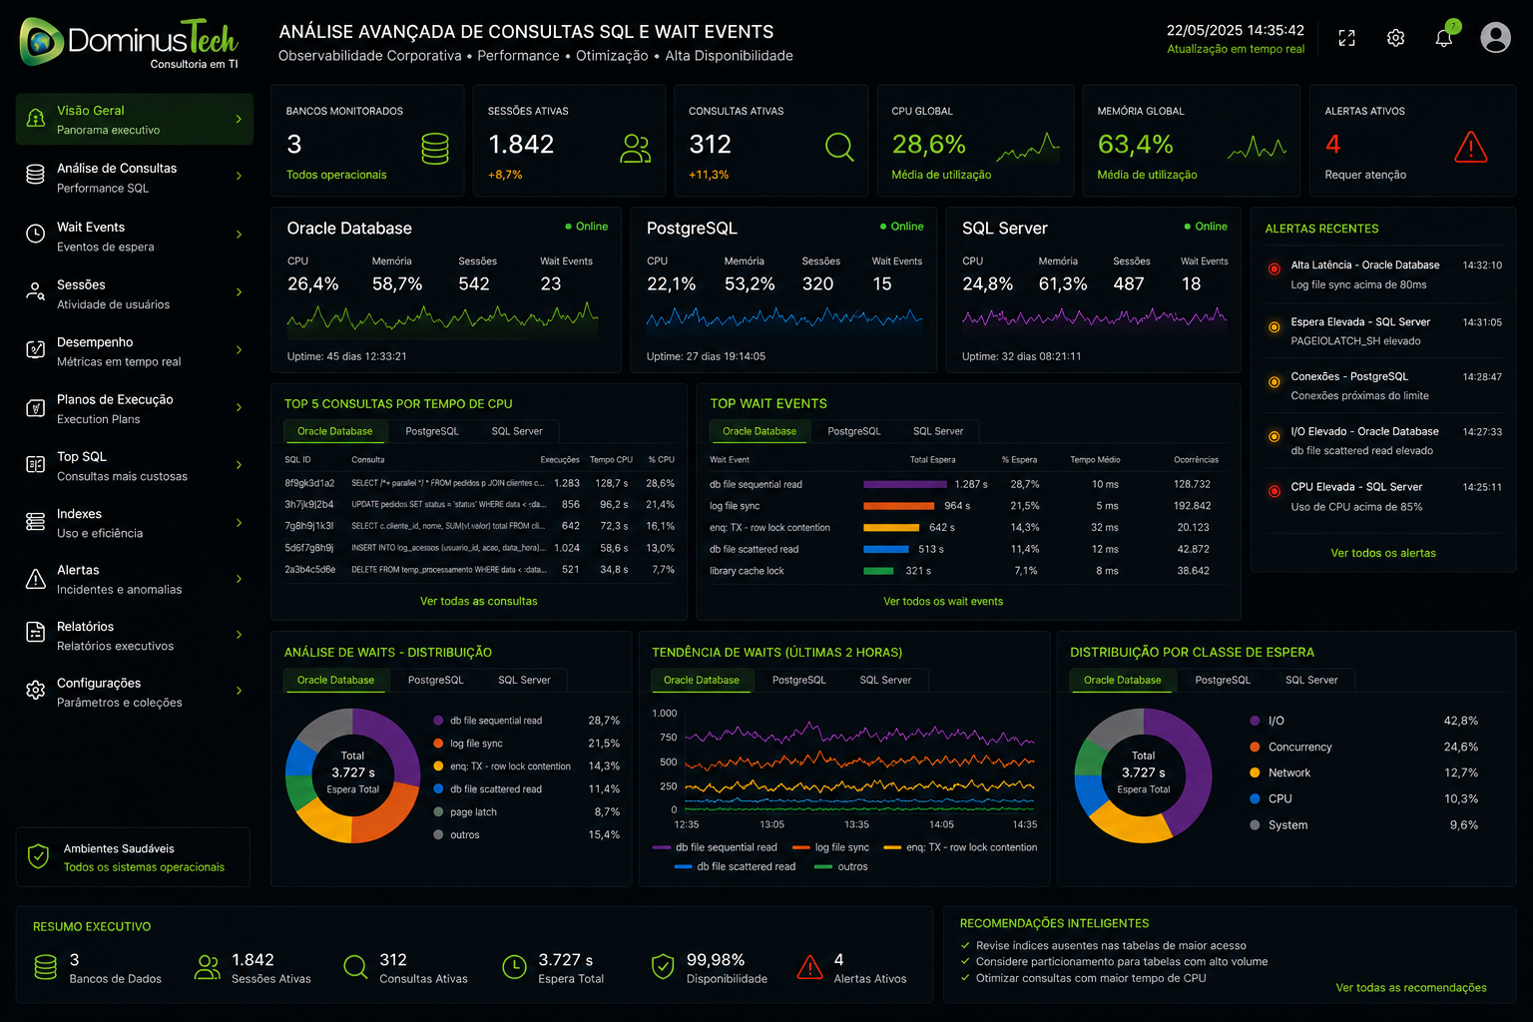This screenshot has width=1533, height=1022.
Task: Click the Indexes sidebar icon
Action: pos(36,521)
